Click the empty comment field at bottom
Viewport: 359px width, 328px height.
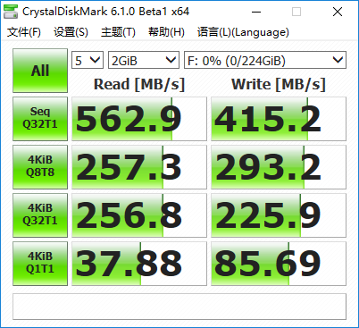(179, 307)
